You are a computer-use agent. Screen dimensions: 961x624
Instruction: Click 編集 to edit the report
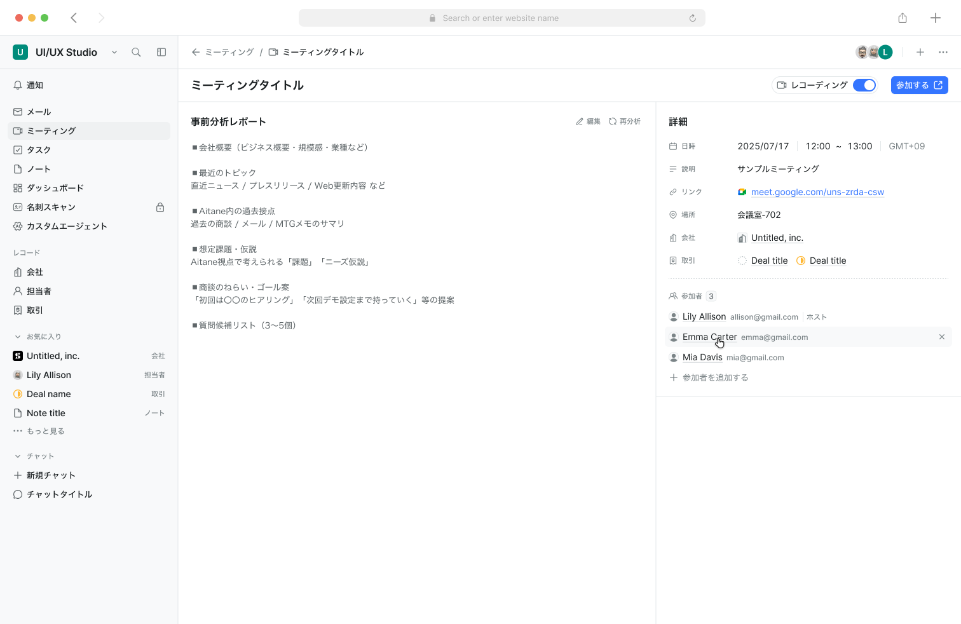pos(588,121)
